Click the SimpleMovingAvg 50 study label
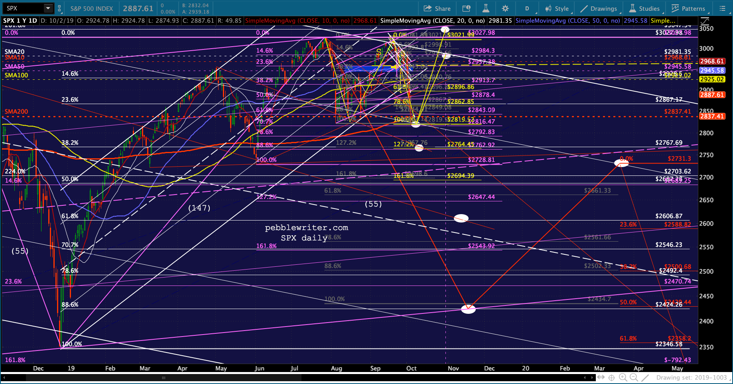The height and width of the screenshot is (384, 733). coord(581,21)
